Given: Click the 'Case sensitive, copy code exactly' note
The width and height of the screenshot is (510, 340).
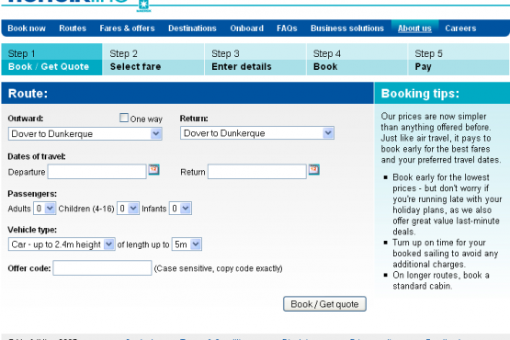Looking at the screenshot, I should [x=219, y=268].
